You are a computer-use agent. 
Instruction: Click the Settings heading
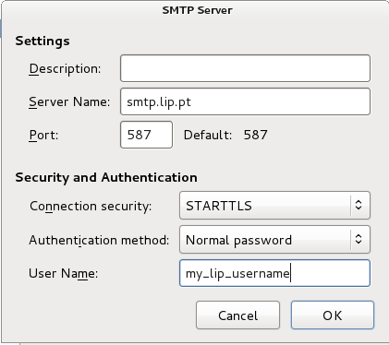pos(43,42)
